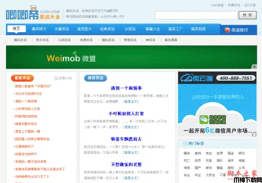Click the WeChat icon in 微云端 ad
The image size is (262, 183).
click(x=203, y=120)
